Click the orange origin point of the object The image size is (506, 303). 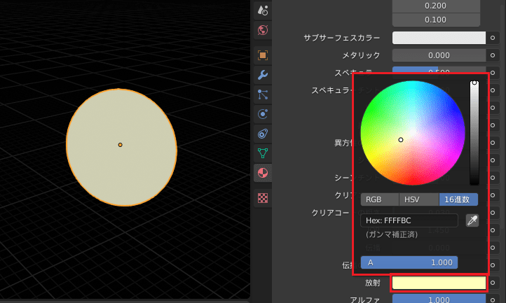120,145
